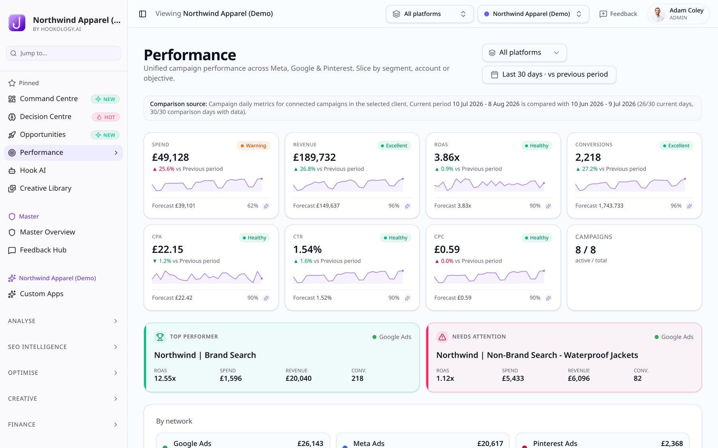Open the Last 30 days date selector
Image resolution: width=718 pixels, height=448 pixels.
pos(549,74)
